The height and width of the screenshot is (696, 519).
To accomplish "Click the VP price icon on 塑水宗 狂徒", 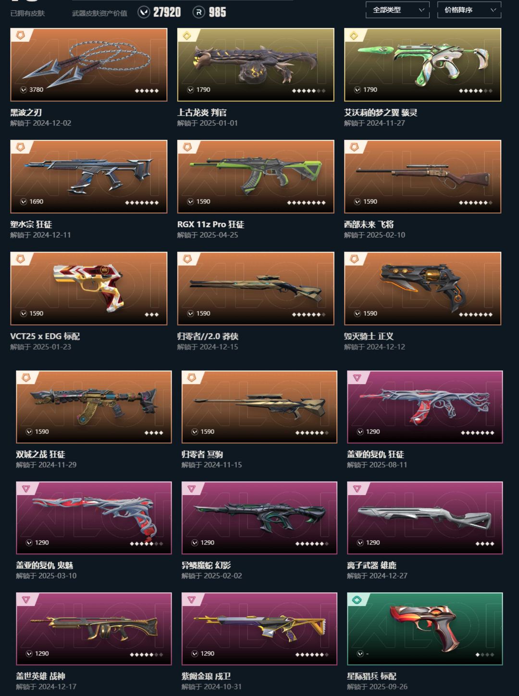I will click(x=23, y=202).
